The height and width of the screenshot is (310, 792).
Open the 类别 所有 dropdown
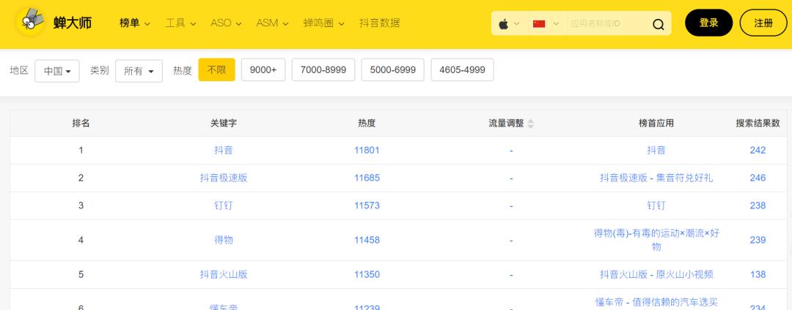139,71
